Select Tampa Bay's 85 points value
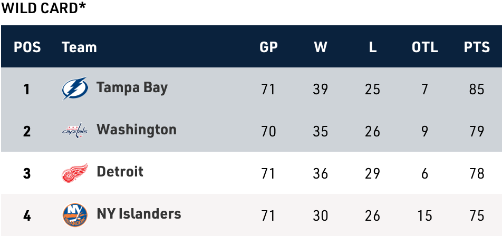The width and height of the screenshot is (502, 236). point(477,89)
